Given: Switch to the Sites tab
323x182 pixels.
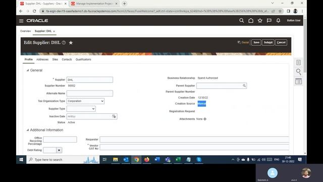Looking at the screenshot, I should (x=55, y=60).
